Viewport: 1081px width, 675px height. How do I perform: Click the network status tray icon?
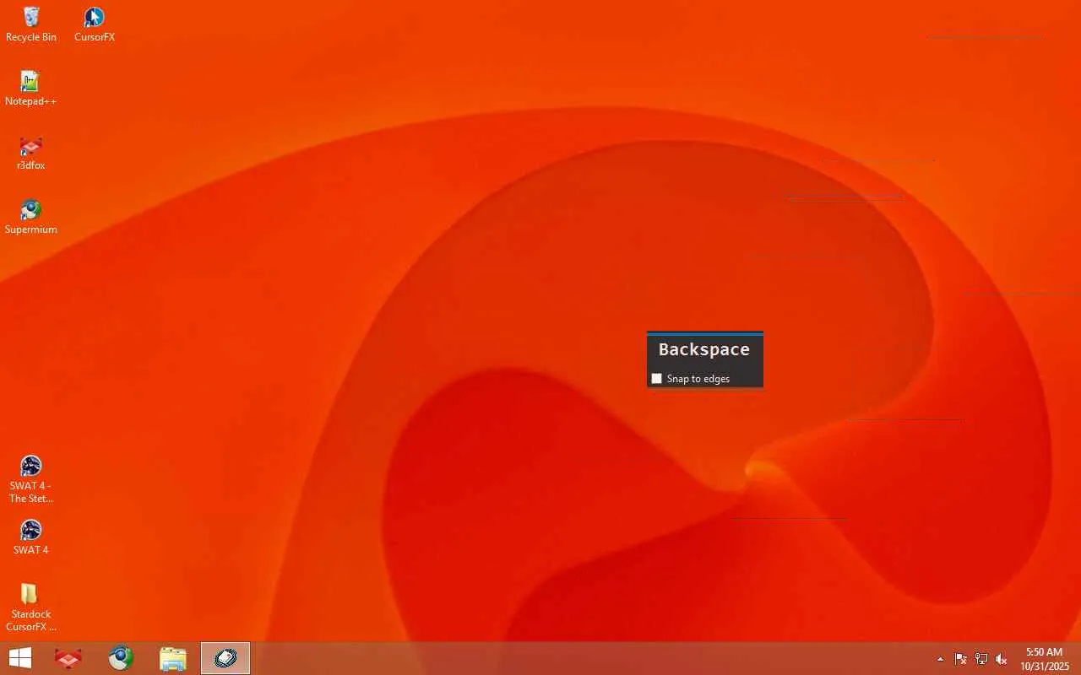981,659
